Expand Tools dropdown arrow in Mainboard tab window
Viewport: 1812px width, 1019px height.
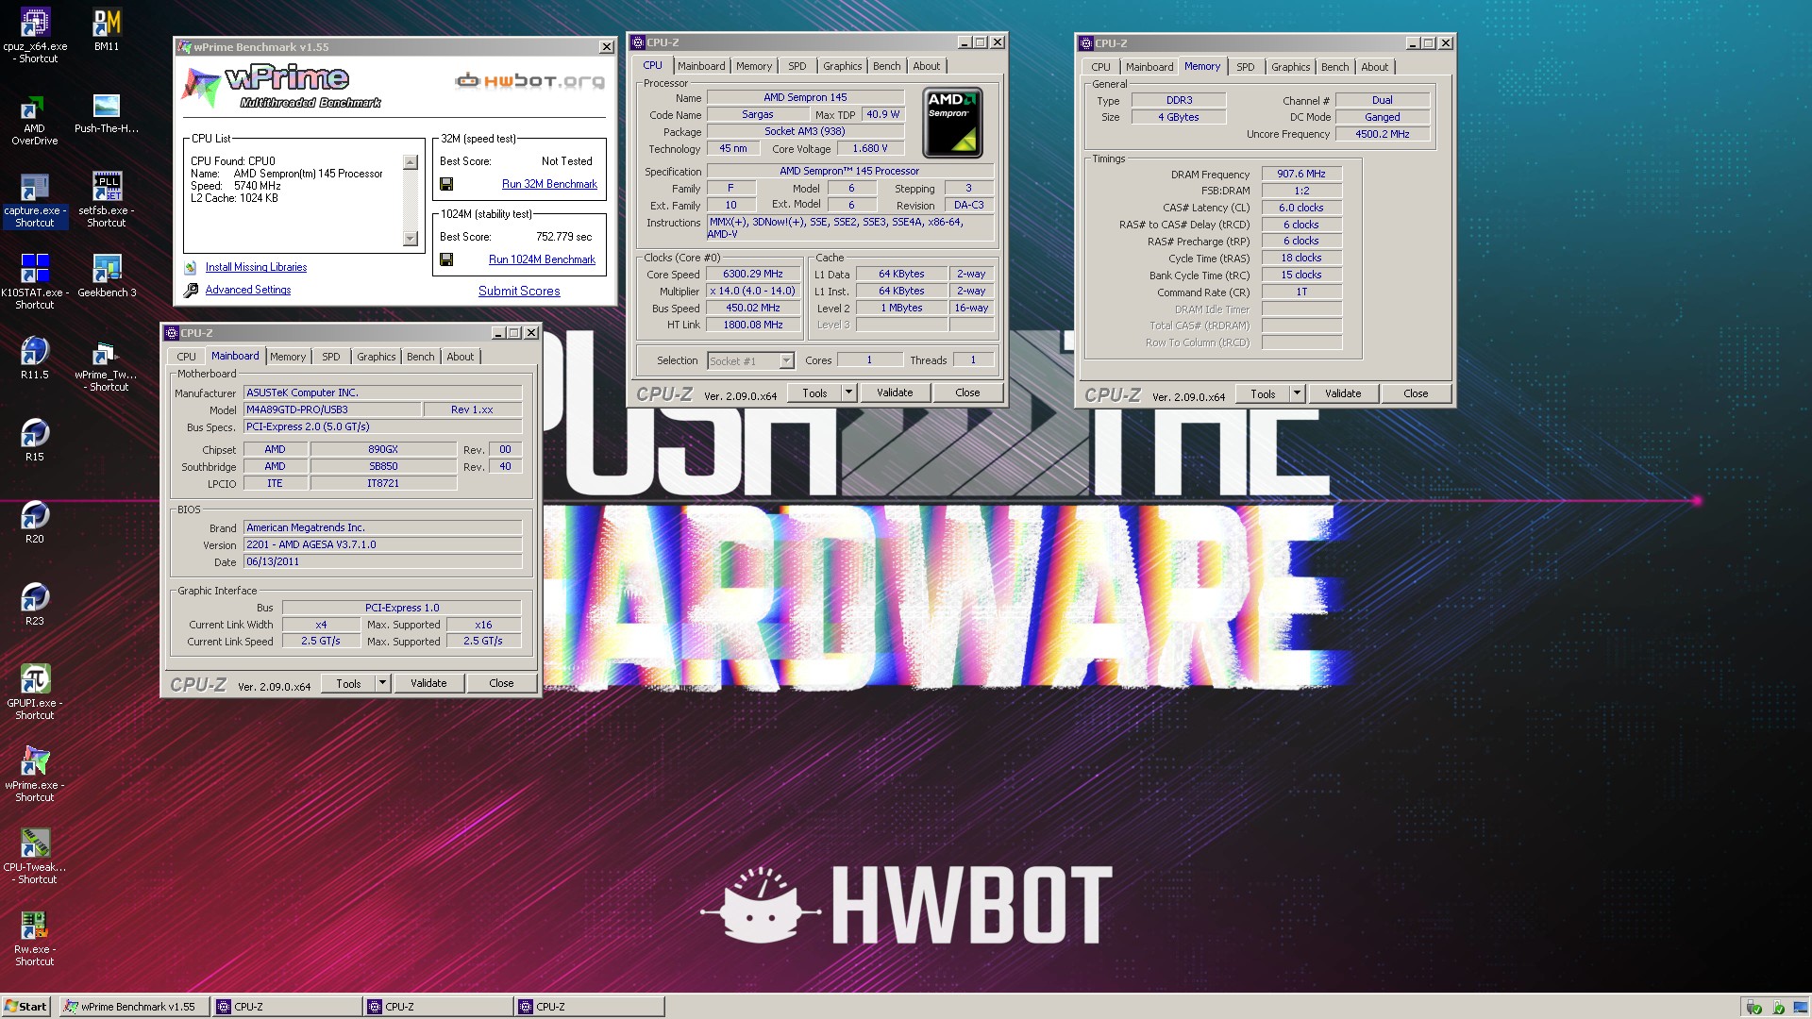382,683
